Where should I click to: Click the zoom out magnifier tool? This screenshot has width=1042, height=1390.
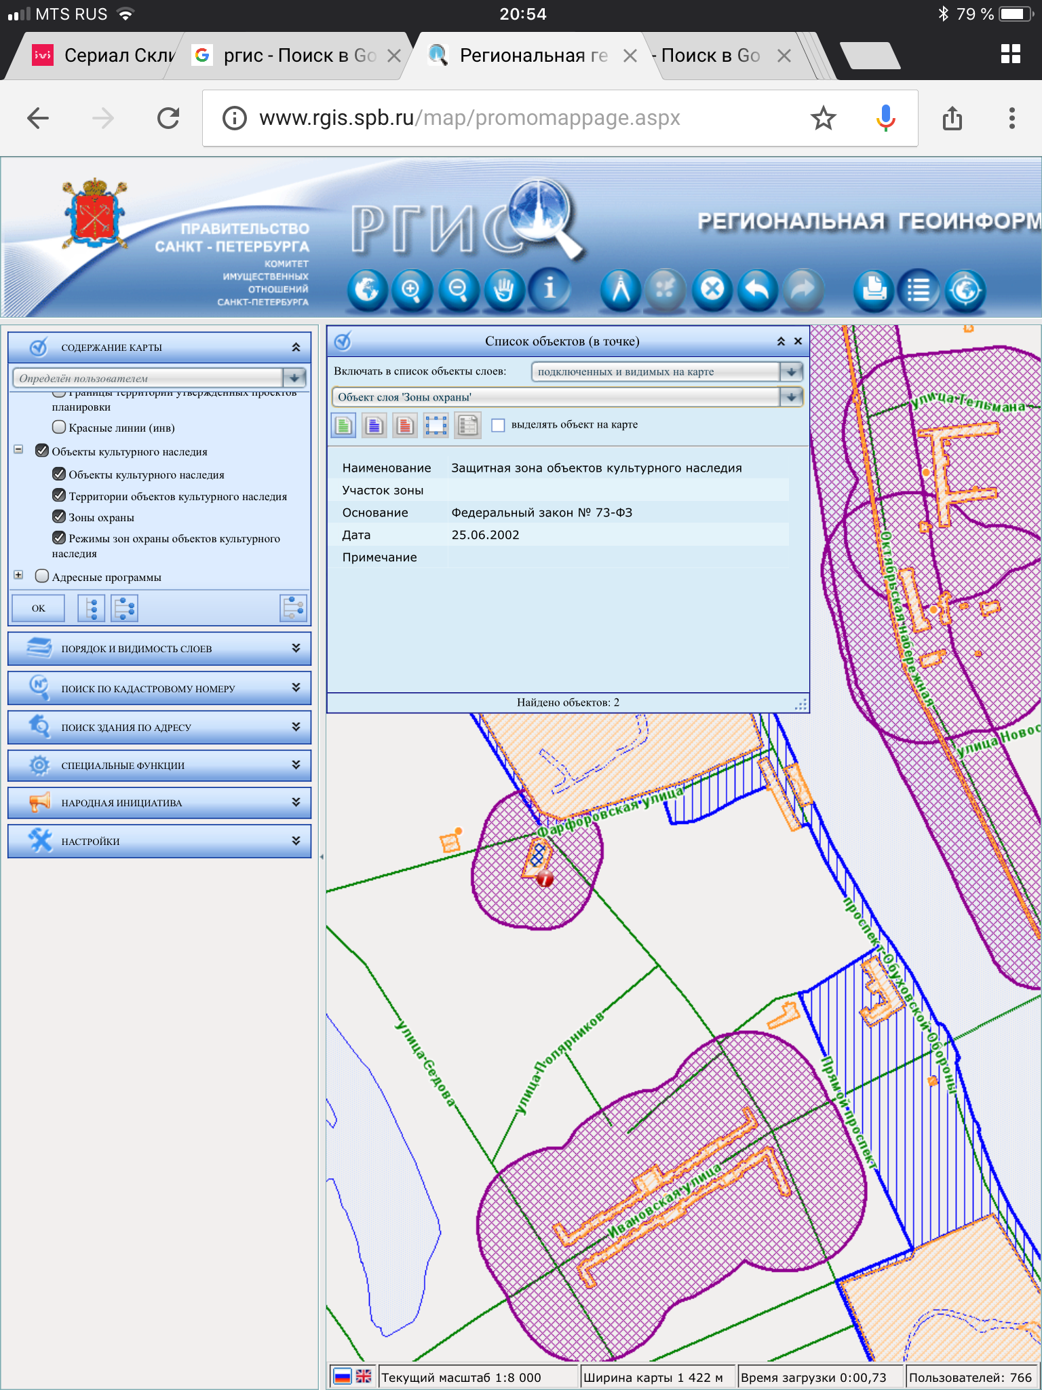tap(459, 290)
